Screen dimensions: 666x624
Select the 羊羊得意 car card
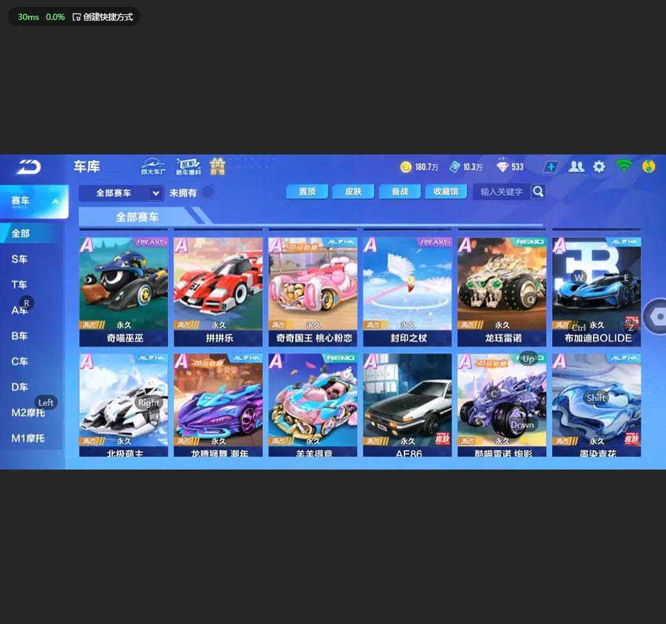click(312, 405)
